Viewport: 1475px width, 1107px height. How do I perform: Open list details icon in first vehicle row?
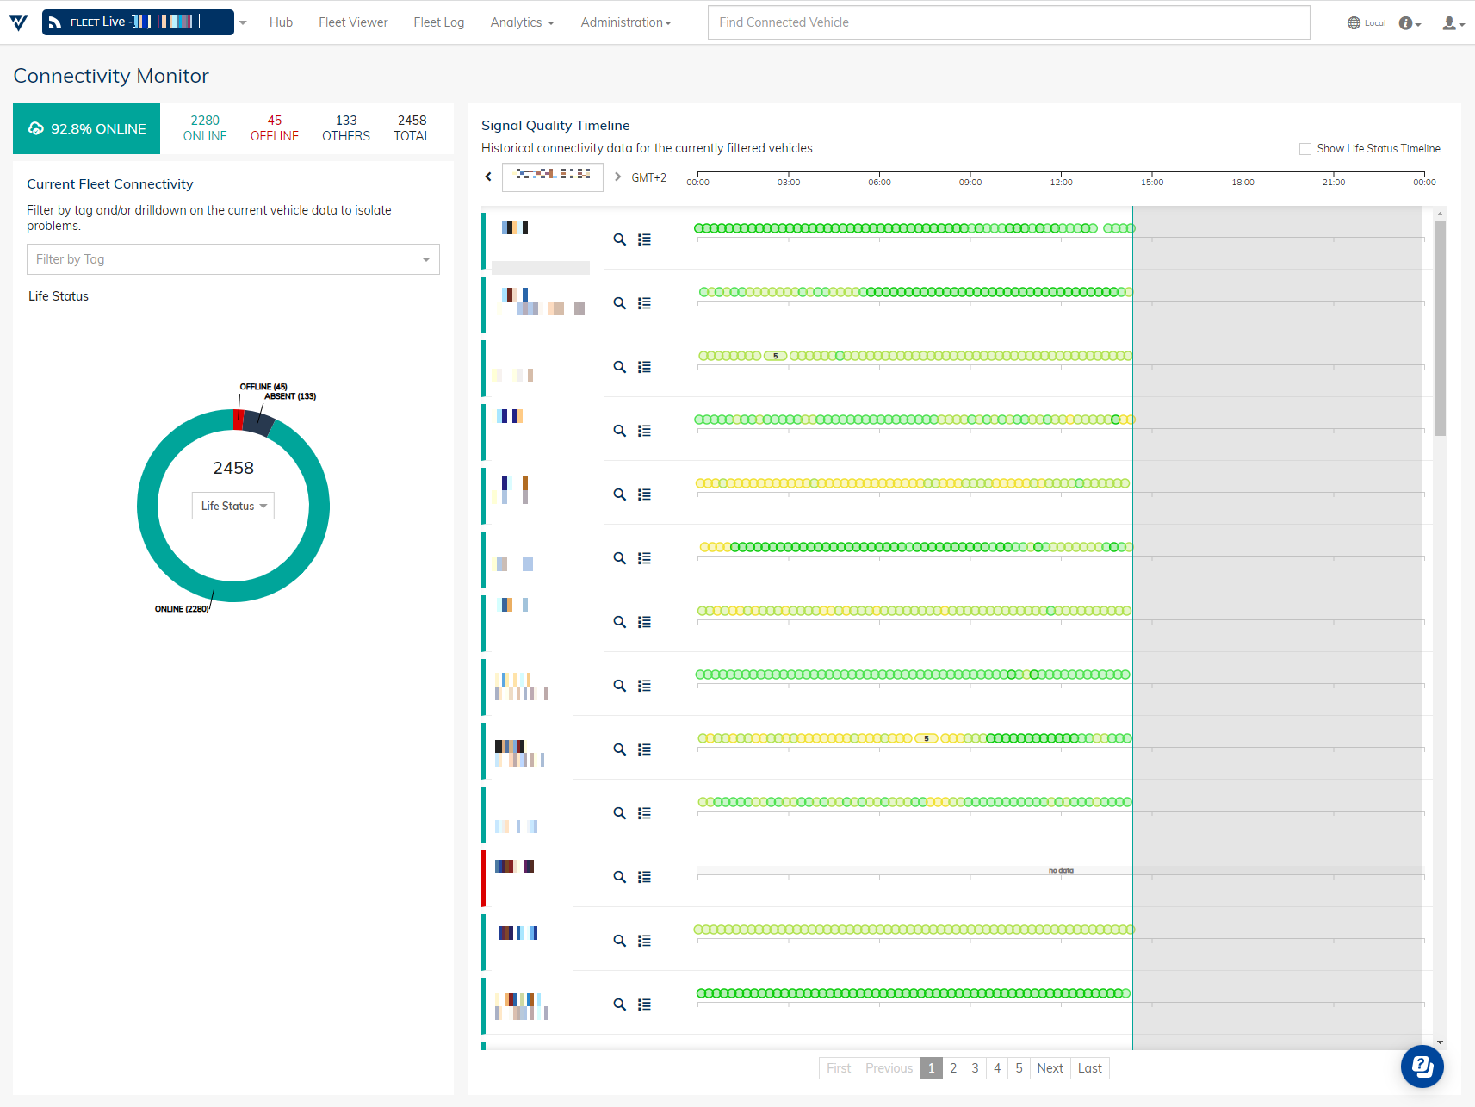click(x=644, y=239)
